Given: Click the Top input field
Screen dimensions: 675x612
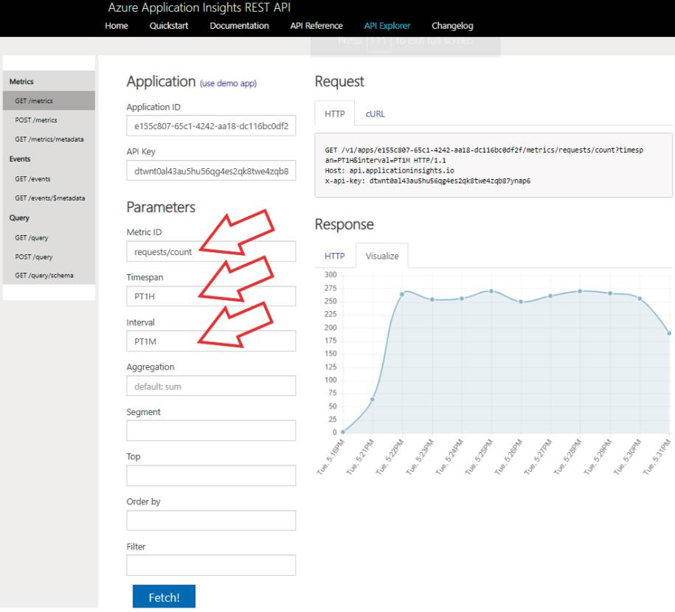Looking at the screenshot, I should [x=211, y=476].
